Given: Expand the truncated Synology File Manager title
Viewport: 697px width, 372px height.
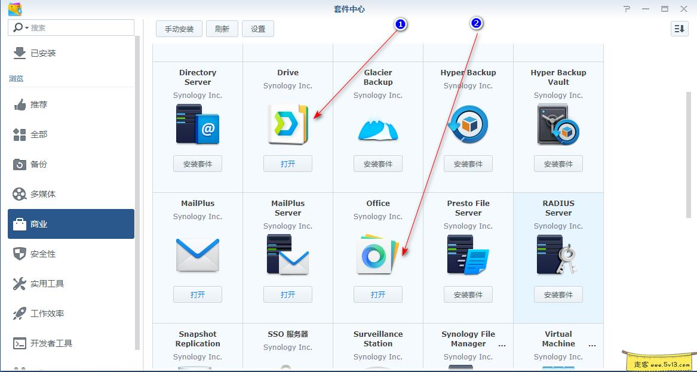Looking at the screenshot, I should [502, 345].
